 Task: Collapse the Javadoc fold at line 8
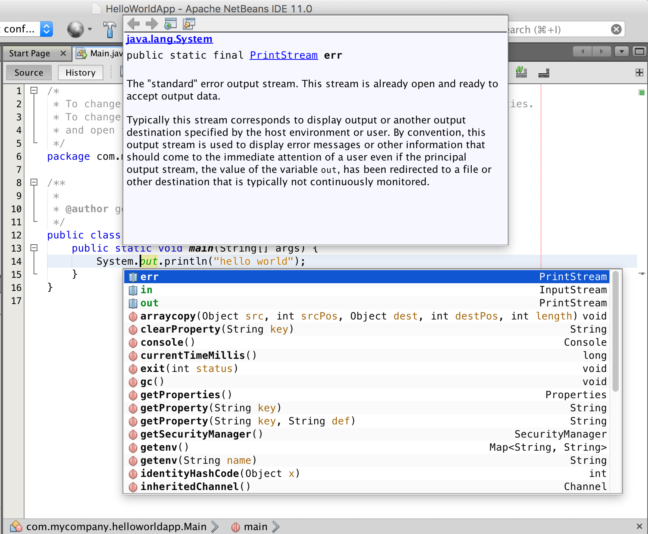34,182
